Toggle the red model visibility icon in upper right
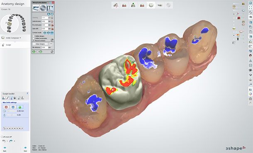Image resolution: width=253 pixels, height=153 pixels. pos(239,18)
